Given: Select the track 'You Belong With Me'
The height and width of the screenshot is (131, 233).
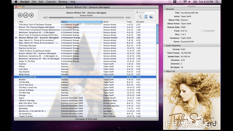Looking at the screenshot, I should point(85,77).
